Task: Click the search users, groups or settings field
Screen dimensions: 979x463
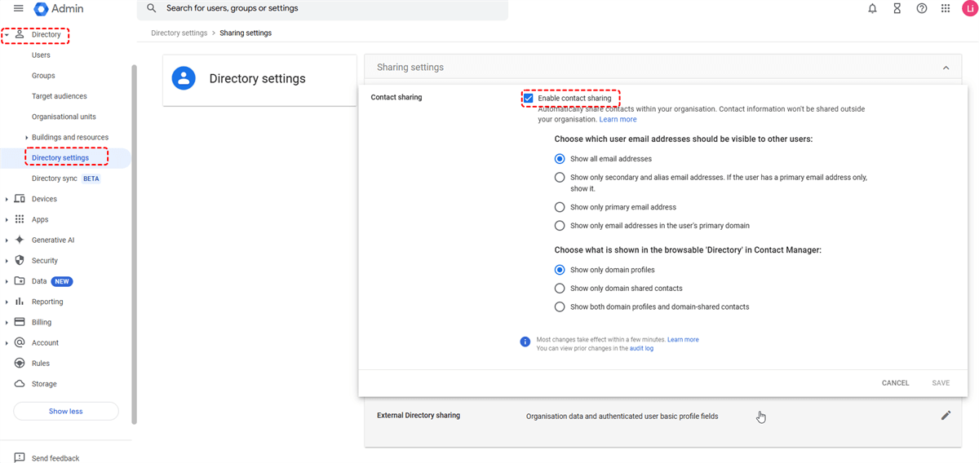Action: point(326,9)
